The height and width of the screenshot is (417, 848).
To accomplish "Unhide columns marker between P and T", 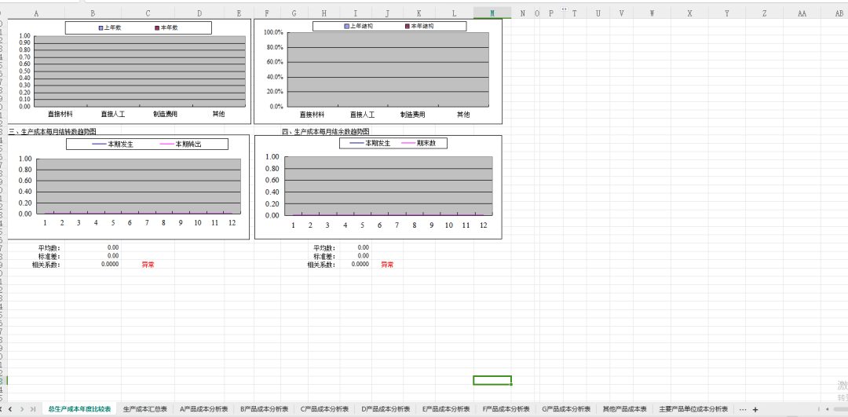I will coord(564,9).
